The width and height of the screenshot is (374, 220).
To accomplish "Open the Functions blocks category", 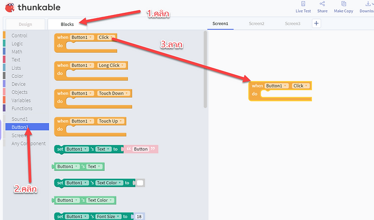I will click(22, 108).
